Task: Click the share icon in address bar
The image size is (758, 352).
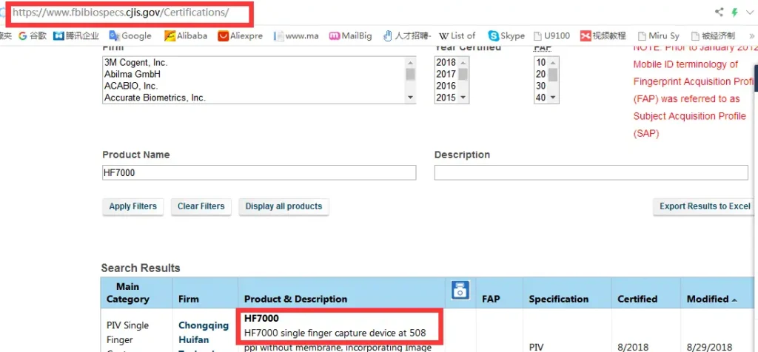Action: coord(719,12)
